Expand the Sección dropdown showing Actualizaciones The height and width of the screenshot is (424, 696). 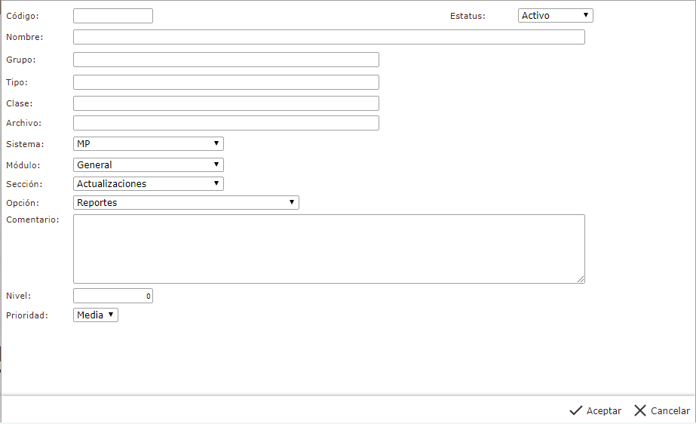(149, 183)
